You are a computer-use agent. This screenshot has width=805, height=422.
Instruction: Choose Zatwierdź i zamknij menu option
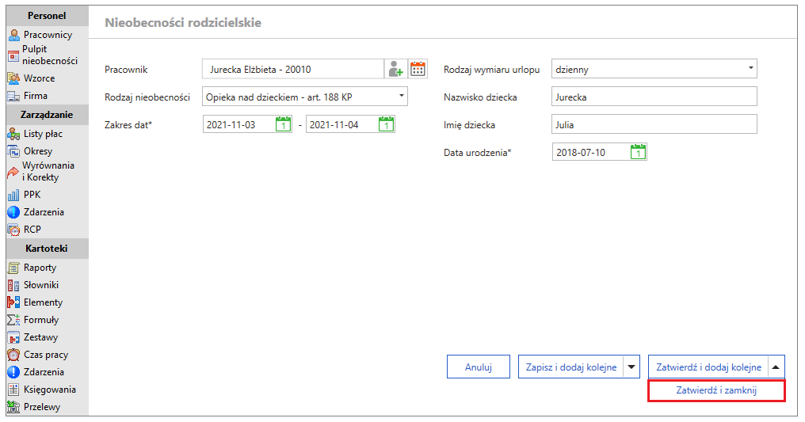[x=716, y=390]
